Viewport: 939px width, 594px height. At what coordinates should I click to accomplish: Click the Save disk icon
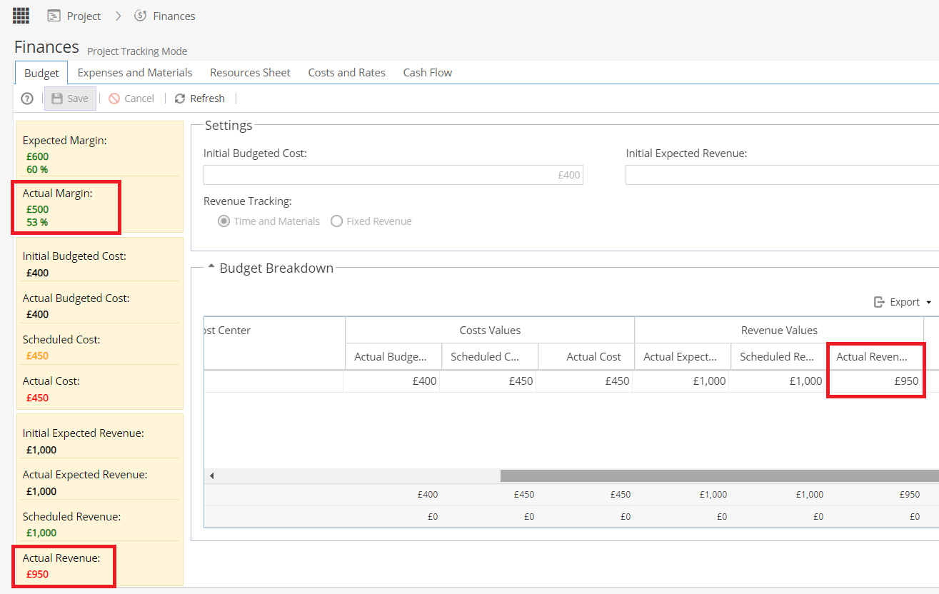pyautogui.click(x=57, y=99)
